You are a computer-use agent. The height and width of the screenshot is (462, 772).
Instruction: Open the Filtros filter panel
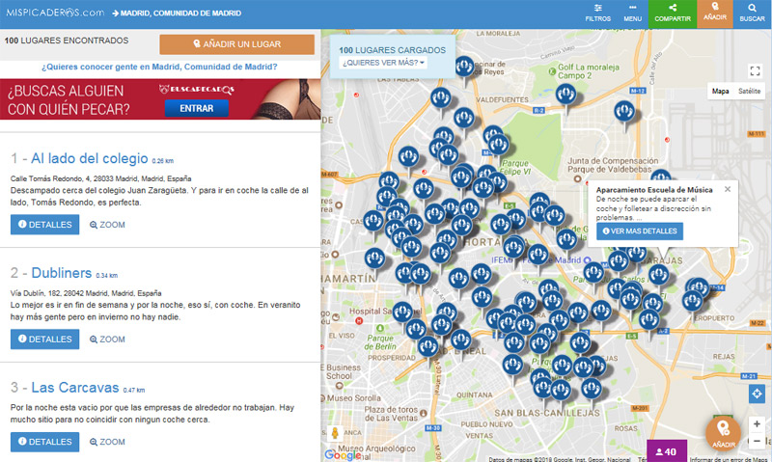click(597, 14)
